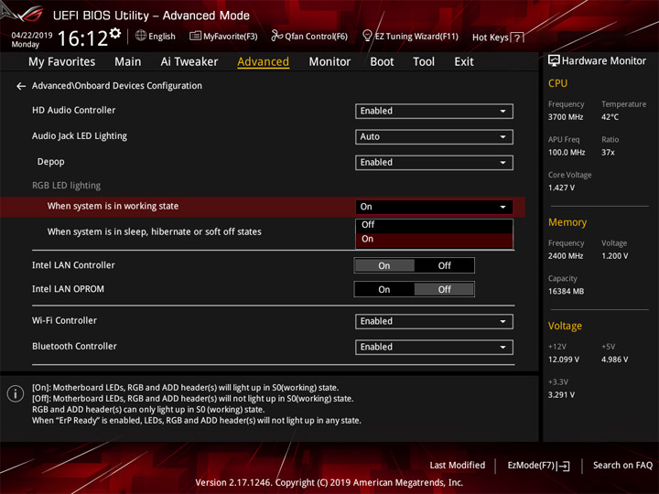The width and height of the screenshot is (659, 494).
Task: Set Intel LAN Controller to Off
Action: 444,265
